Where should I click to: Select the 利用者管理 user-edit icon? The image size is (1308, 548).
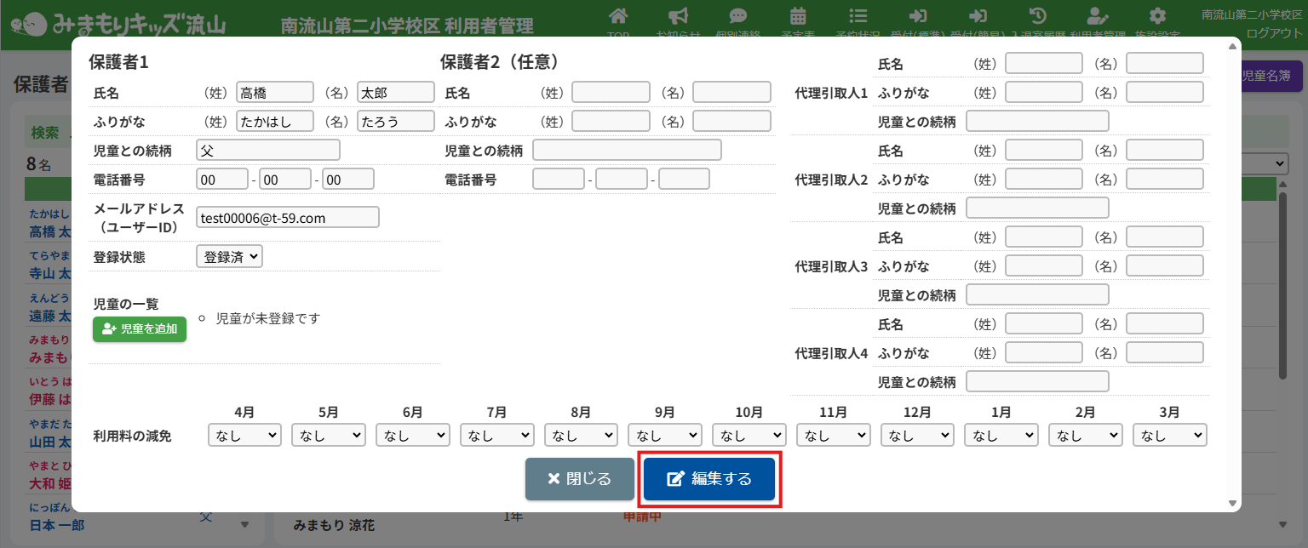1098,16
